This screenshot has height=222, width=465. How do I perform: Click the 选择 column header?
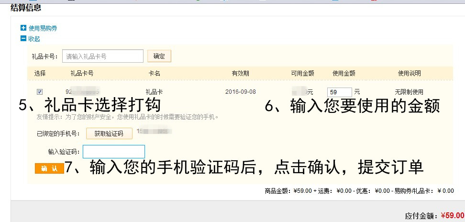pyautogui.click(x=40, y=73)
